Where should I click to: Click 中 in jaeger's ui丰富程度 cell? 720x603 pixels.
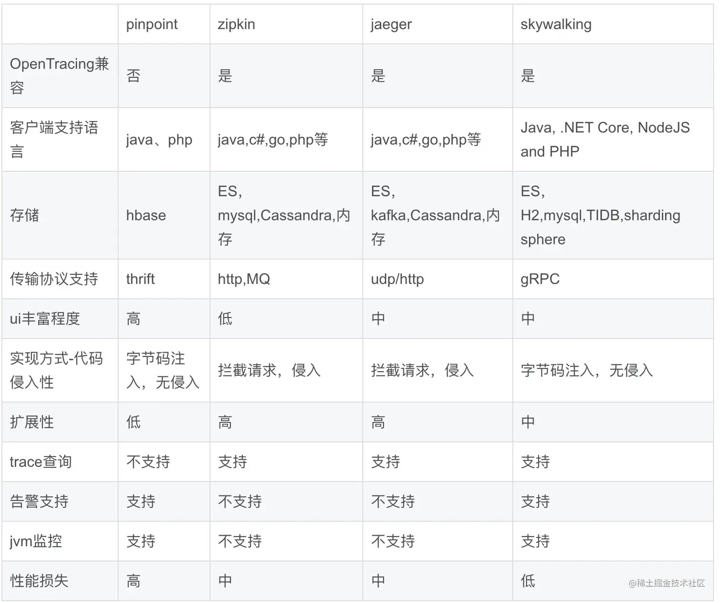[378, 319]
